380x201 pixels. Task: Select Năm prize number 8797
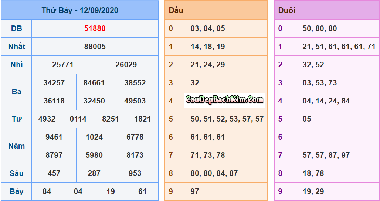54,155
